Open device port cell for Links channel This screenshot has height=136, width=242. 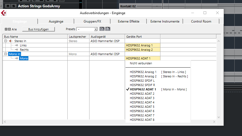pyautogui.click(x=142, y=45)
